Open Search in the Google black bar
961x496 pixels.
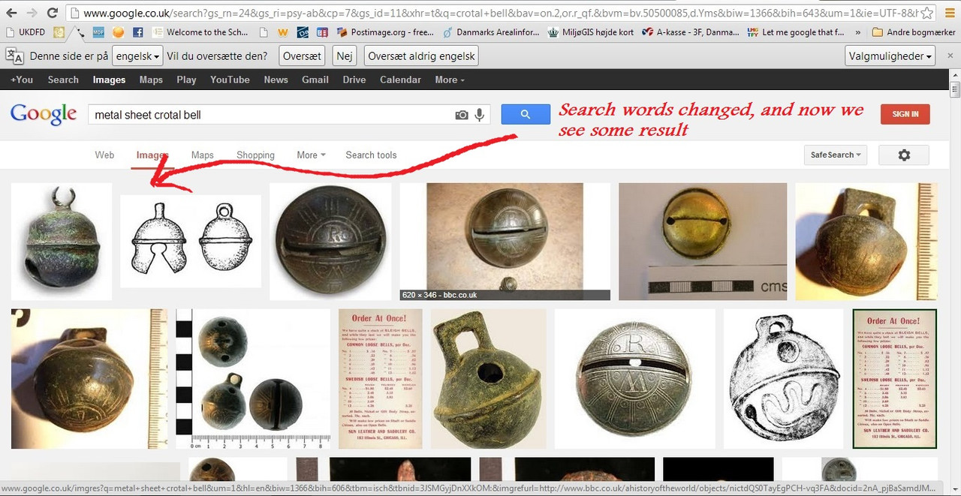(63, 80)
